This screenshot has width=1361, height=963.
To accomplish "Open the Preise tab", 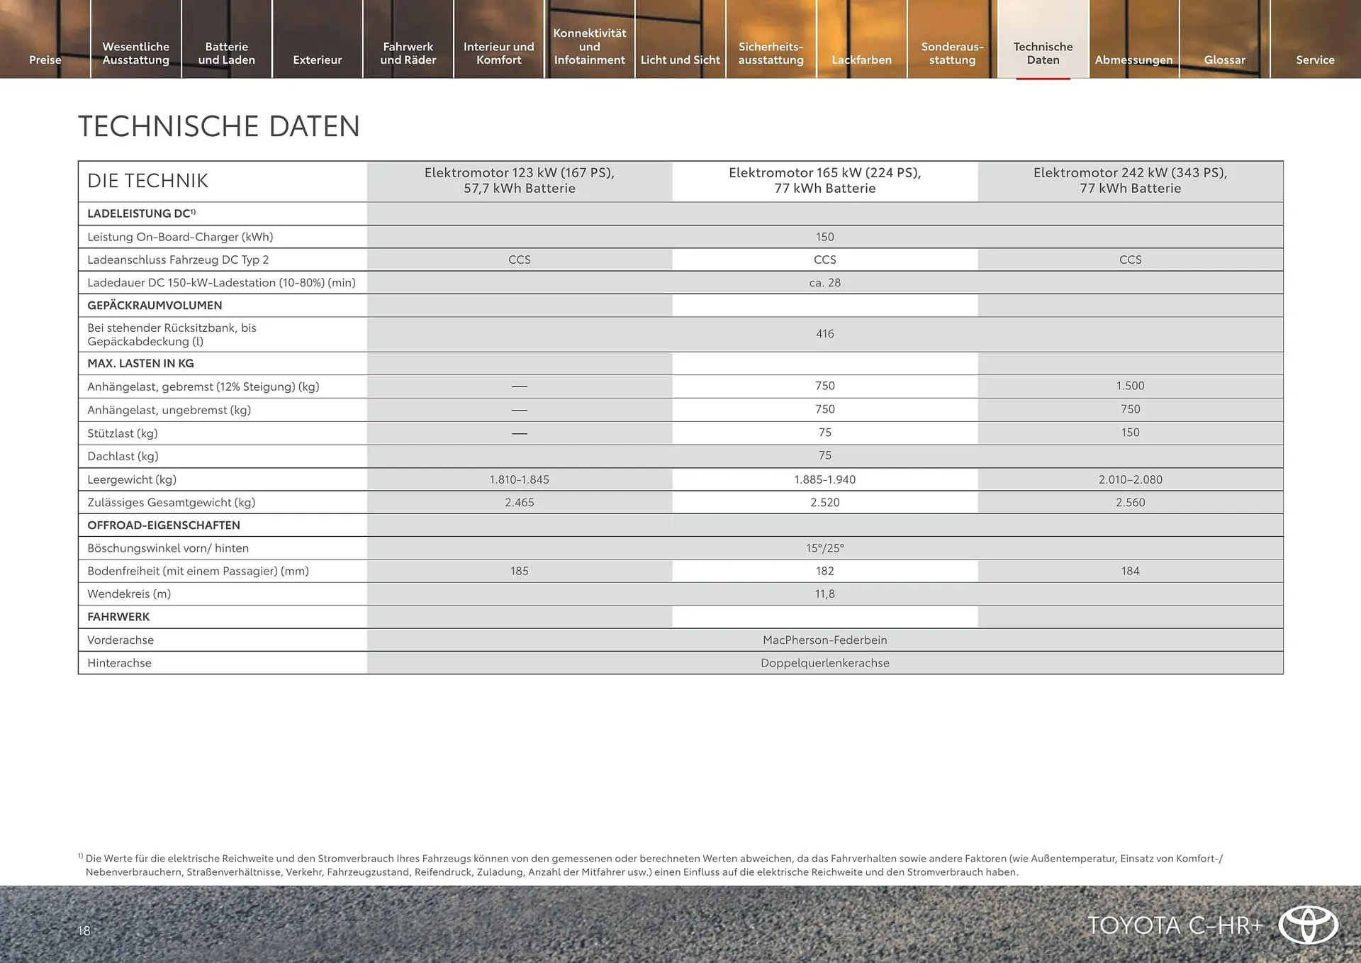I will 45,60.
